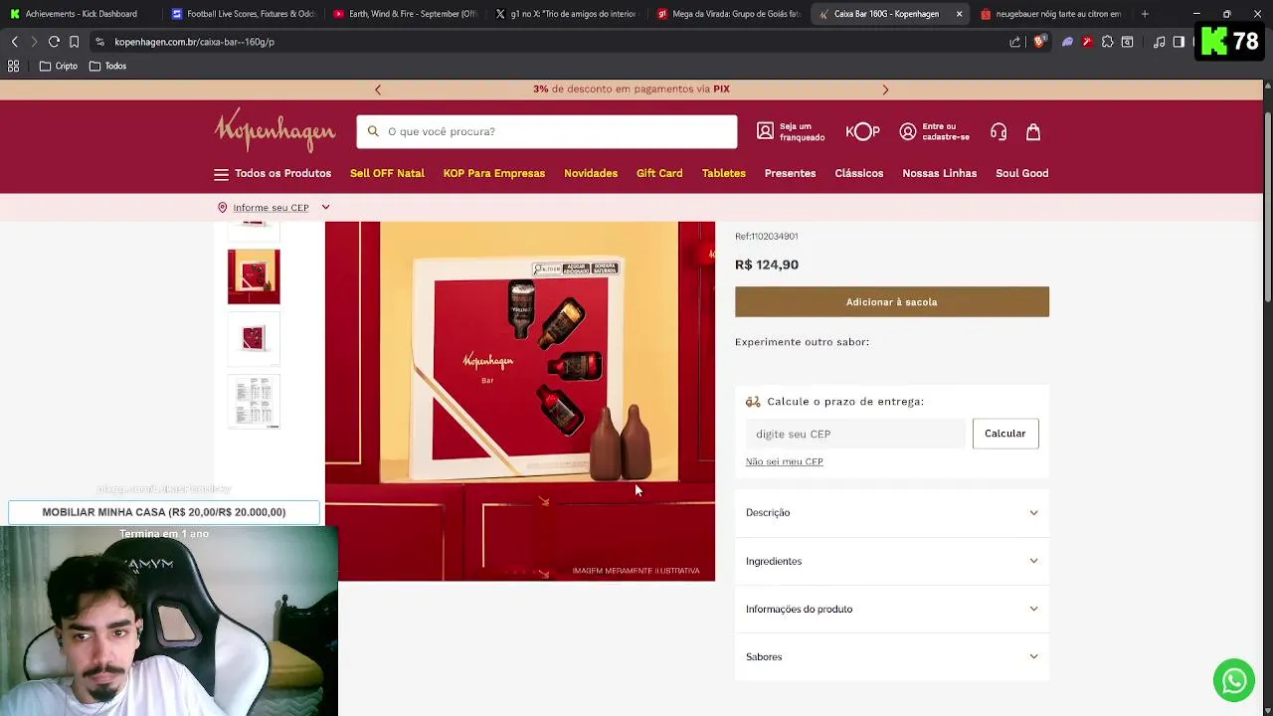Click the Ref:1102034901 reference text
Screen dimensions: 1273x716
click(x=767, y=237)
